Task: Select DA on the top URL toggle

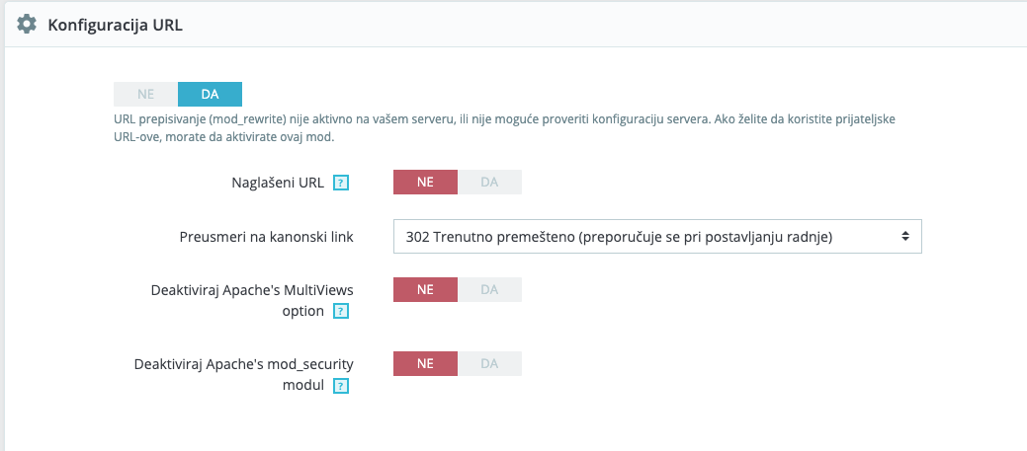Action: tap(210, 94)
